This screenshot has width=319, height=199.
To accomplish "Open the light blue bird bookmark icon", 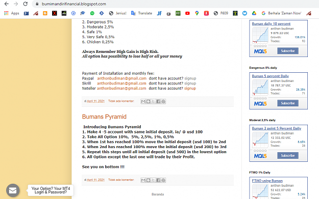I will tap(244, 13).
